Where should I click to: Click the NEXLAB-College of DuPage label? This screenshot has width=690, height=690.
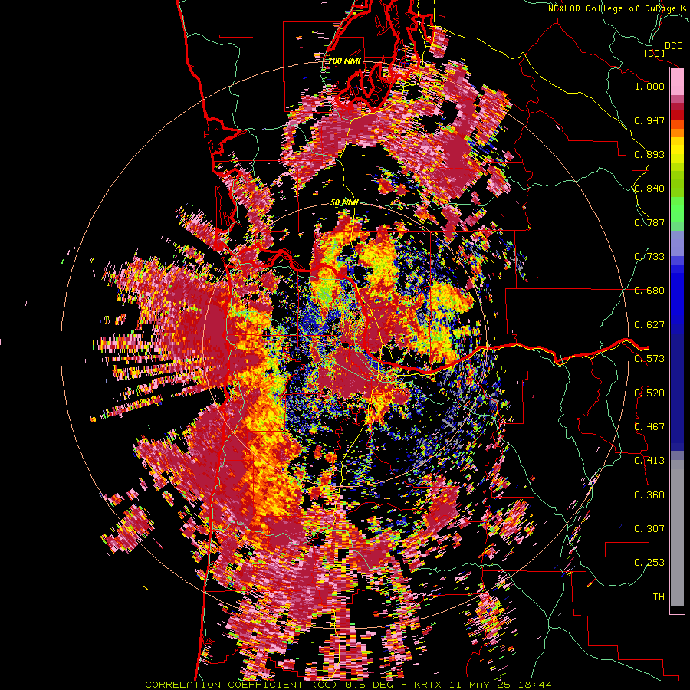(x=614, y=8)
